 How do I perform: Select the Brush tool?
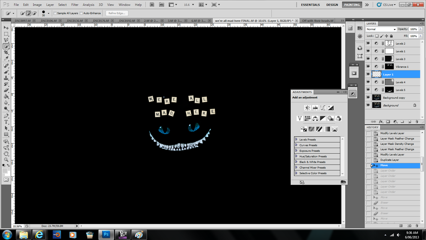6,72
